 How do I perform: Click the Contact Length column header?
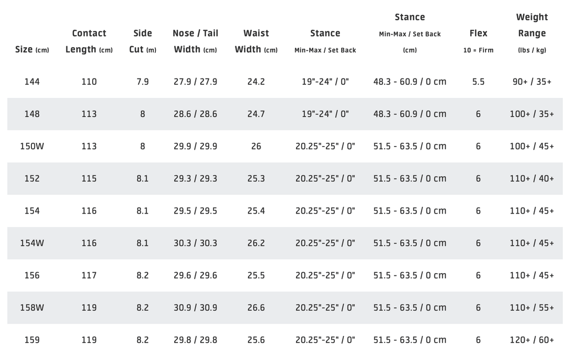point(89,41)
